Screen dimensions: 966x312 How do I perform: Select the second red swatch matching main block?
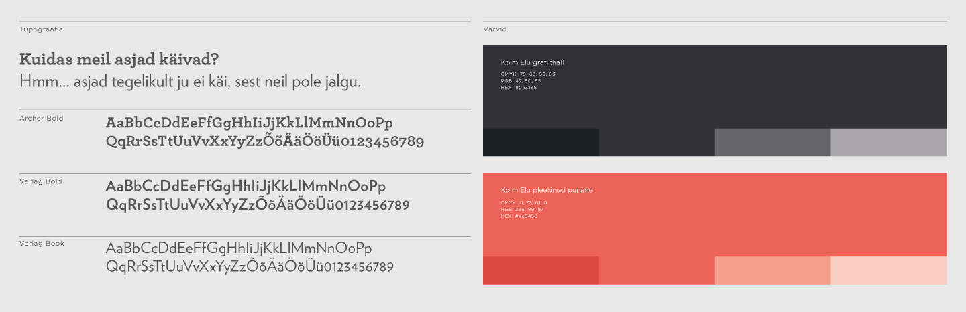pyautogui.click(x=657, y=270)
